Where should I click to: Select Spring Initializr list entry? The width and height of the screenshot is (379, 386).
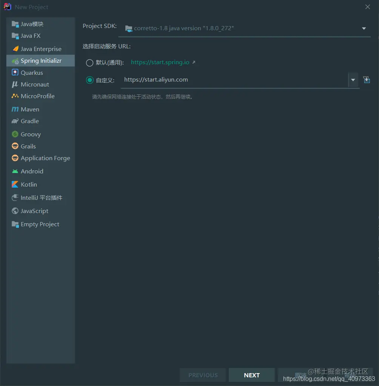(41, 60)
